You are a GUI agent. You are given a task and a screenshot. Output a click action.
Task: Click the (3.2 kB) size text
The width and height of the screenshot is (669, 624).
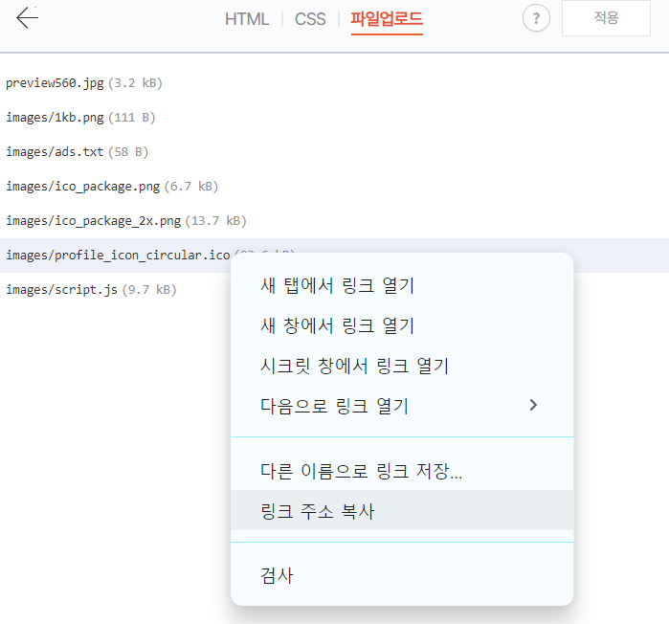click(135, 82)
